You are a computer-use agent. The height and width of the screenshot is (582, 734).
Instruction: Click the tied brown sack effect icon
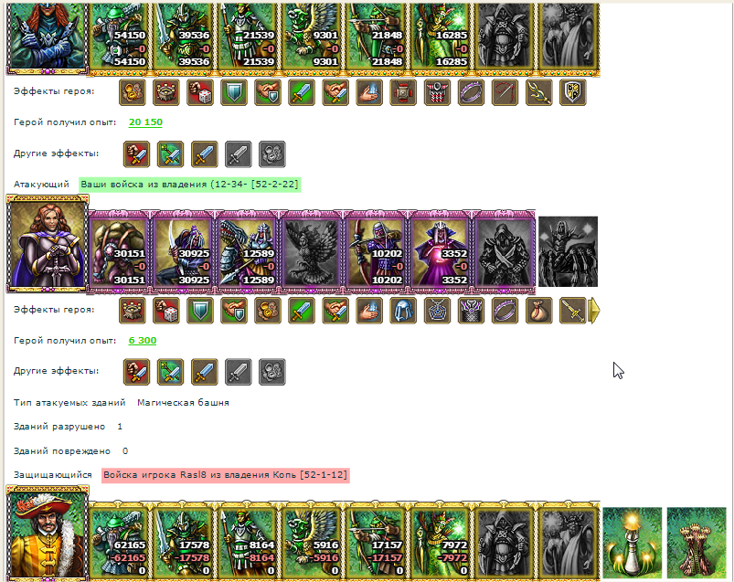[x=538, y=311]
